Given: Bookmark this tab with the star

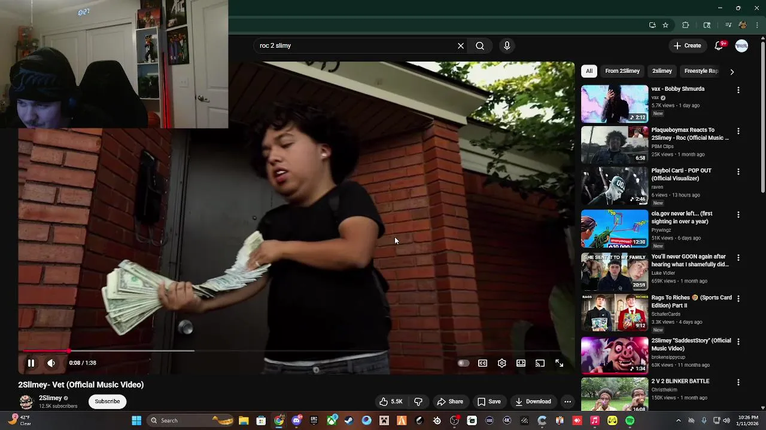Looking at the screenshot, I should tap(665, 25).
